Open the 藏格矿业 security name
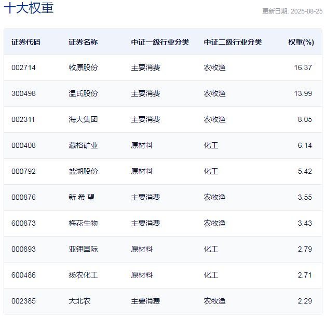The width and height of the screenshot is (326, 317). pyautogui.click(x=83, y=145)
